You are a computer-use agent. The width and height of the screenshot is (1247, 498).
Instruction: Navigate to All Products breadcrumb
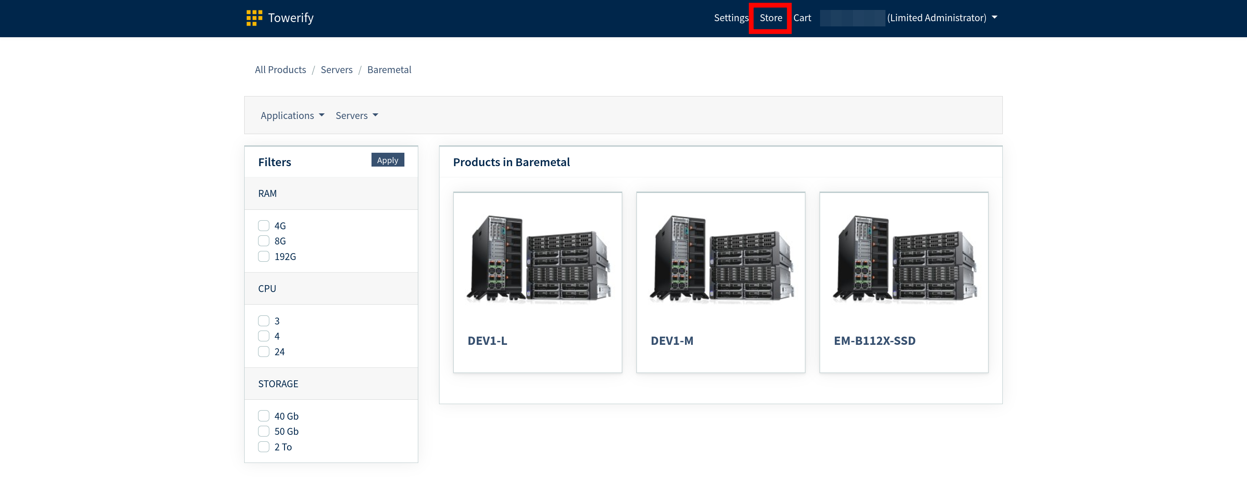pos(280,70)
